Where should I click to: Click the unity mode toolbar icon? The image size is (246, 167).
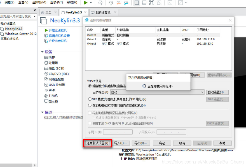159,3
